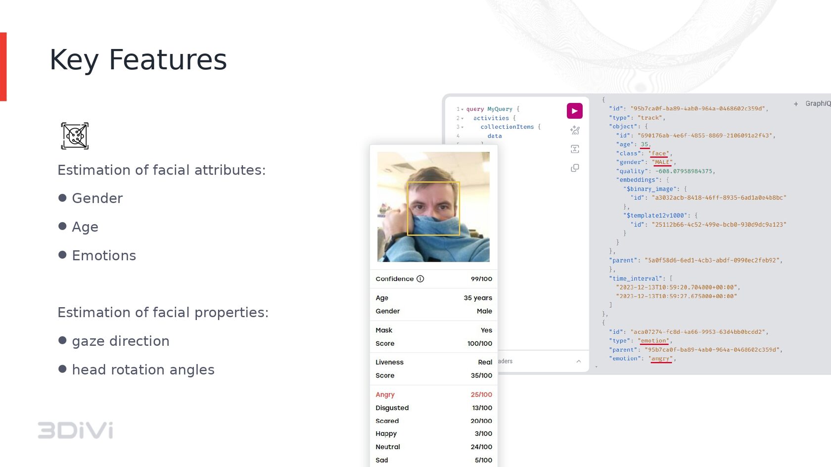Screen dimensions: 831x467
Task: Collapse the query MyQuery block
Action: 462,109
